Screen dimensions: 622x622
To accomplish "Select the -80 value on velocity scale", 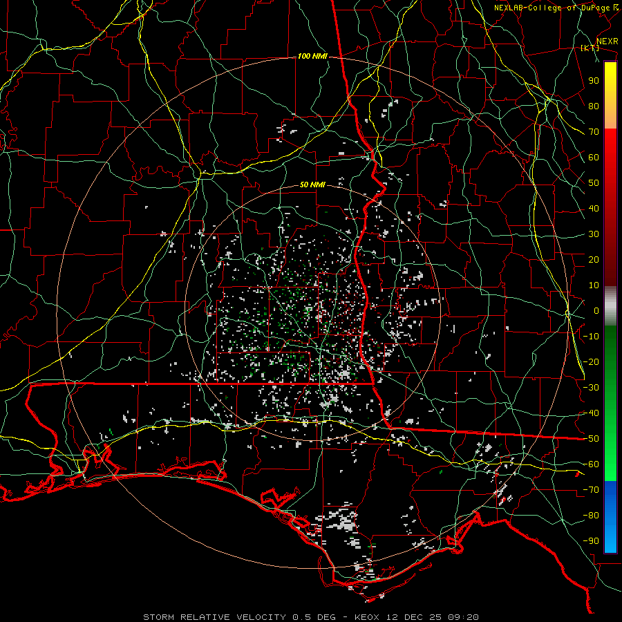I will point(591,516).
